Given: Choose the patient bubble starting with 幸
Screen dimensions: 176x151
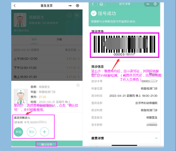Looking at the screenshot, I should 18,132.
